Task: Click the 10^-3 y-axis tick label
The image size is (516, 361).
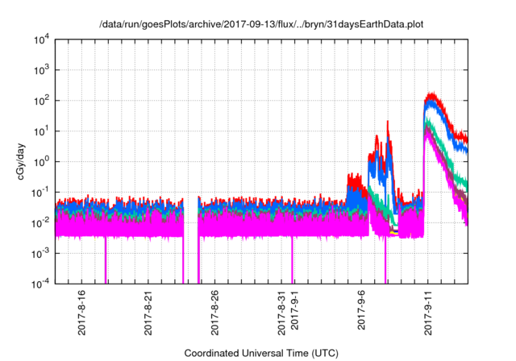Action: (x=40, y=254)
